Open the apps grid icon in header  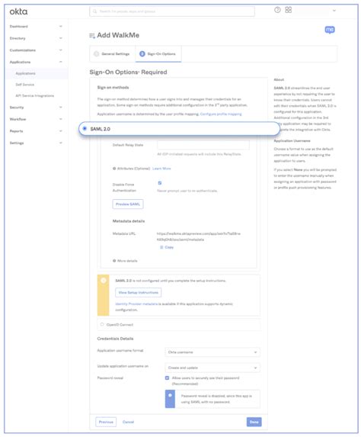tap(289, 10)
